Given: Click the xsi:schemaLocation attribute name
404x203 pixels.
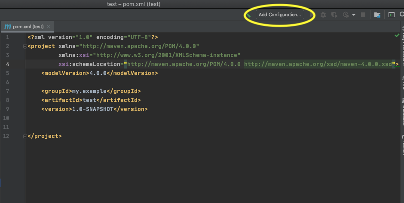Looking at the screenshot, I should coord(89,64).
